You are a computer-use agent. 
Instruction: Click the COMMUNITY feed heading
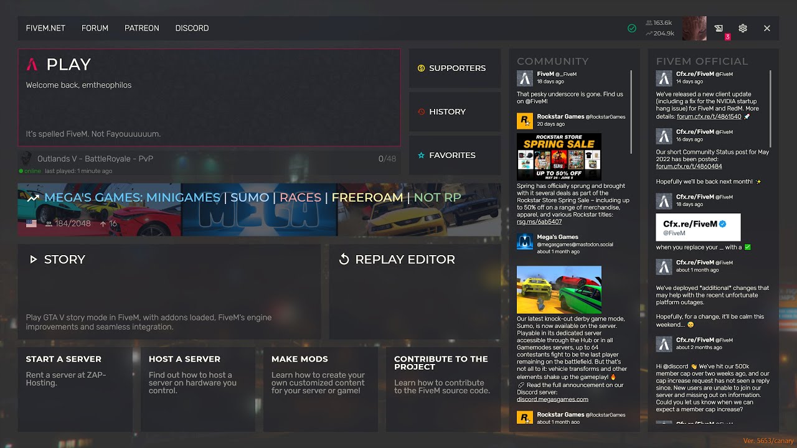553,61
